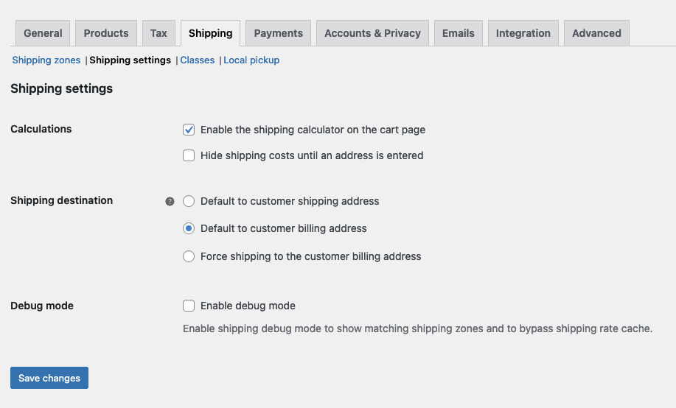
Task: Click the Save changes button
Action: click(49, 378)
